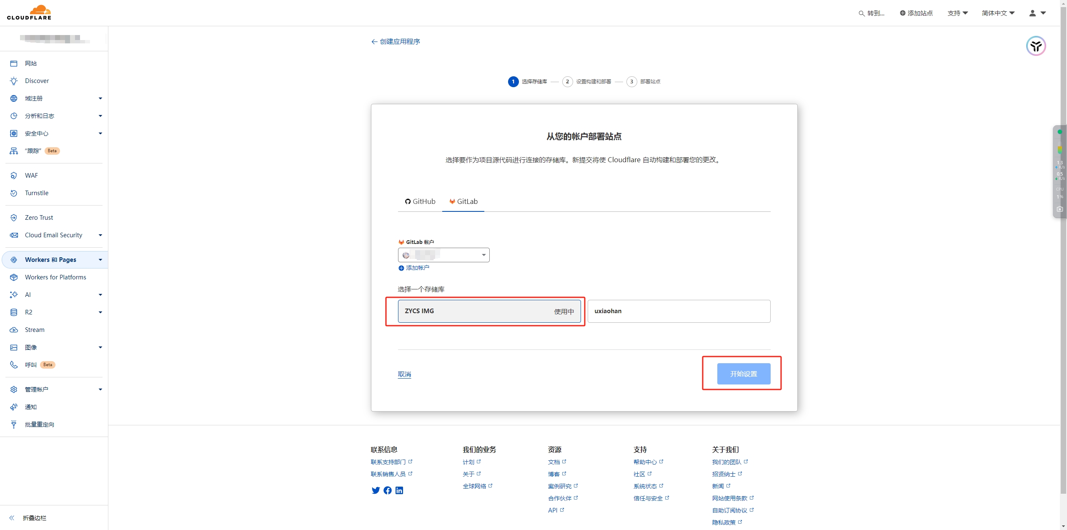This screenshot has height=530, width=1067.
Task: Click the Cloudflare logo
Action: click(29, 13)
